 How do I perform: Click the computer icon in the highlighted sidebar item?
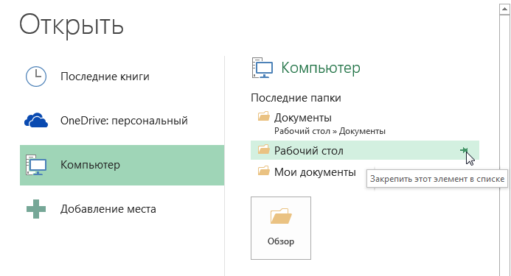36,165
